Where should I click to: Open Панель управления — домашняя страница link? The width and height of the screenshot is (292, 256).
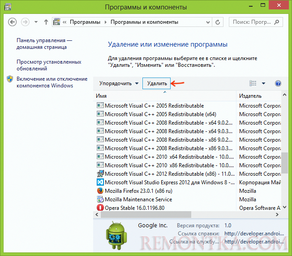pos(44,43)
